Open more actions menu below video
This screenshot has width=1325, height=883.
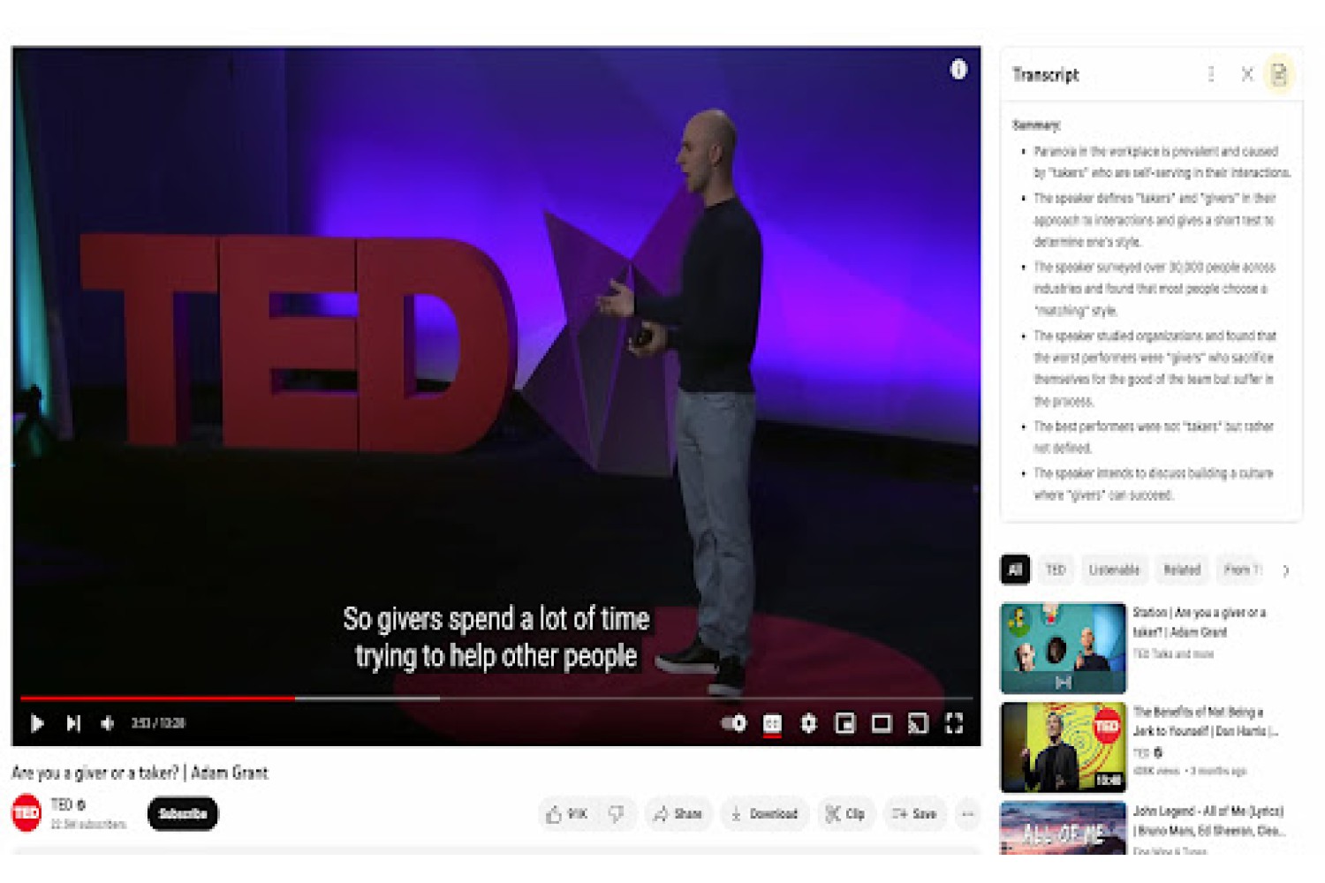(968, 814)
